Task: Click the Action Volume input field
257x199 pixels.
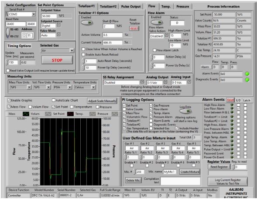Action: point(113,35)
